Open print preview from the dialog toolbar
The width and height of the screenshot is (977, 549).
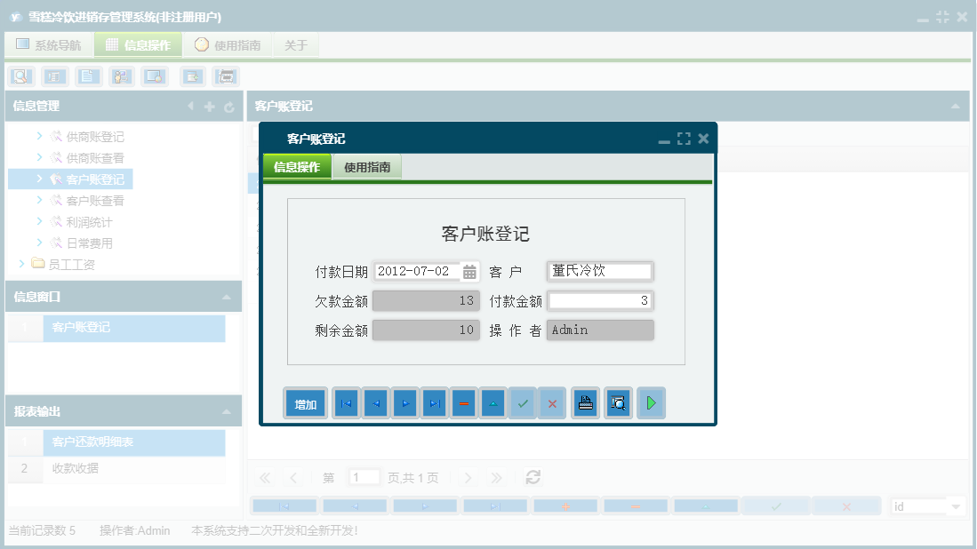pyautogui.click(x=618, y=402)
